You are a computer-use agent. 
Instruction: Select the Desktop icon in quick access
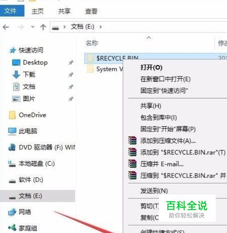click(x=16, y=62)
